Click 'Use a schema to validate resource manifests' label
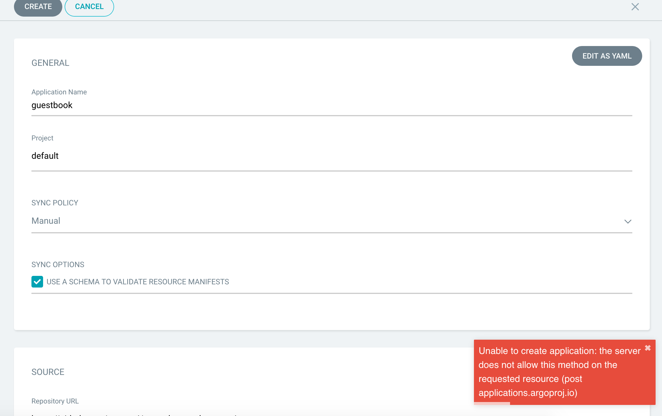Image resolution: width=662 pixels, height=416 pixels. (x=138, y=282)
